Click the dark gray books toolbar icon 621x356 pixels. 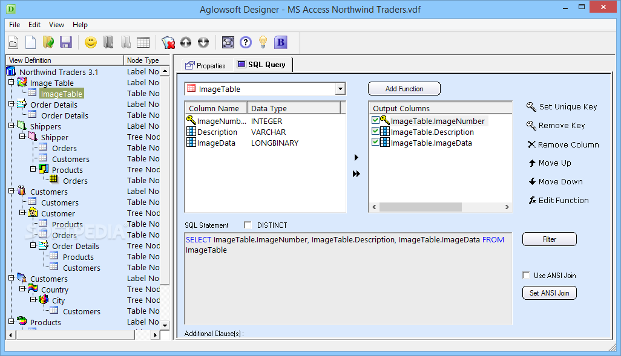[108, 42]
